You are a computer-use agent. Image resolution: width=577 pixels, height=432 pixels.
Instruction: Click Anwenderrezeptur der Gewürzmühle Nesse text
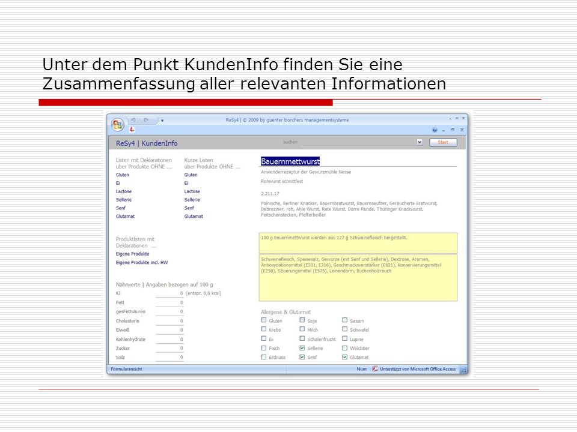pyautogui.click(x=306, y=172)
